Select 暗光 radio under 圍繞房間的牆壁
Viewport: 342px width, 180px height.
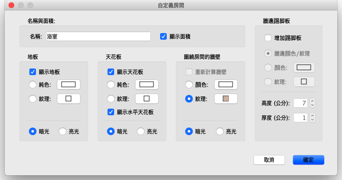coord(189,131)
